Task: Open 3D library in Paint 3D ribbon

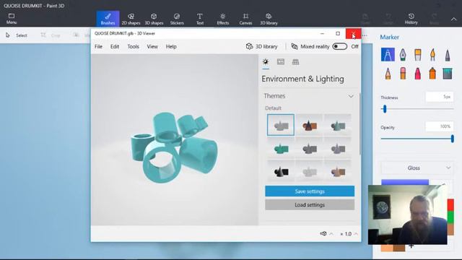Action: (269, 19)
